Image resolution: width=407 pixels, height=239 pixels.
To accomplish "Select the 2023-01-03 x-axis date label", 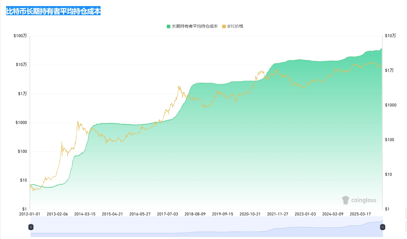I will 305,214.
